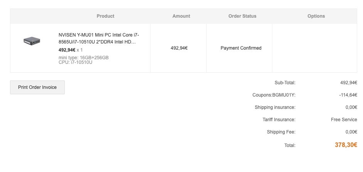The width and height of the screenshot is (363, 172).
Task: Click the -114,64€ coupon discount value
Action: coord(348,95)
